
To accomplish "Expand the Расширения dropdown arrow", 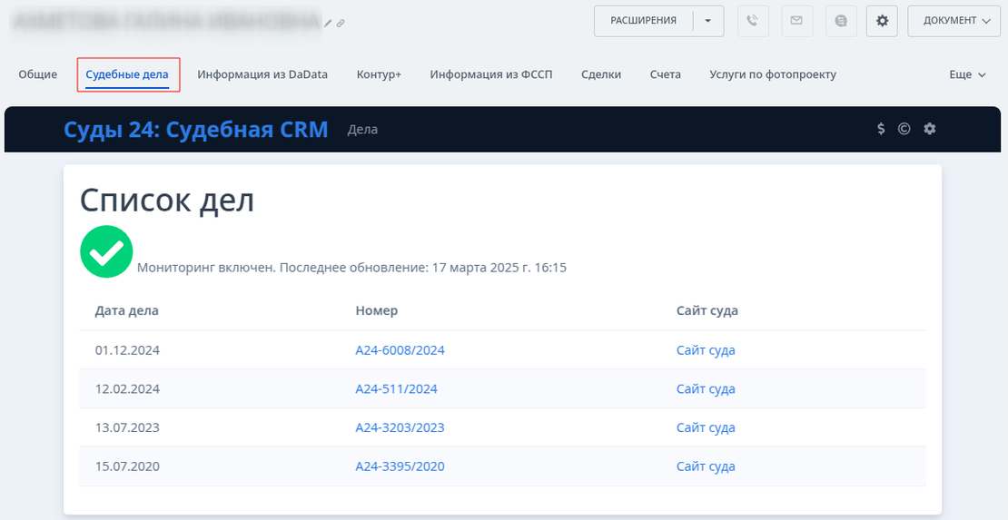I will [x=708, y=21].
